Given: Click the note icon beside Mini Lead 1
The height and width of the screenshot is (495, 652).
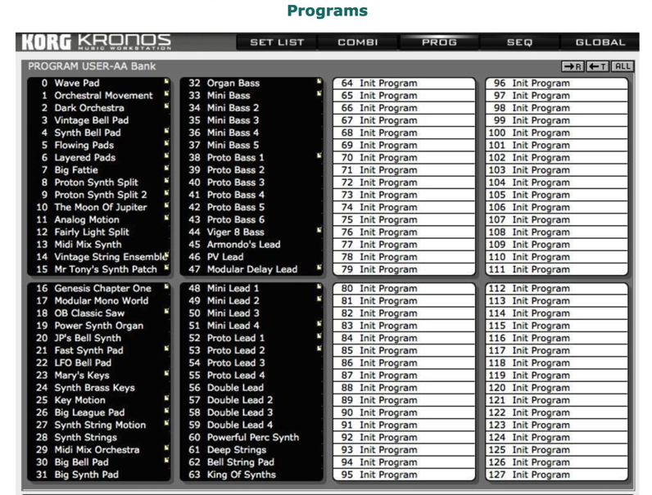Looking at the screenshot, I should [x=319, y=287].
